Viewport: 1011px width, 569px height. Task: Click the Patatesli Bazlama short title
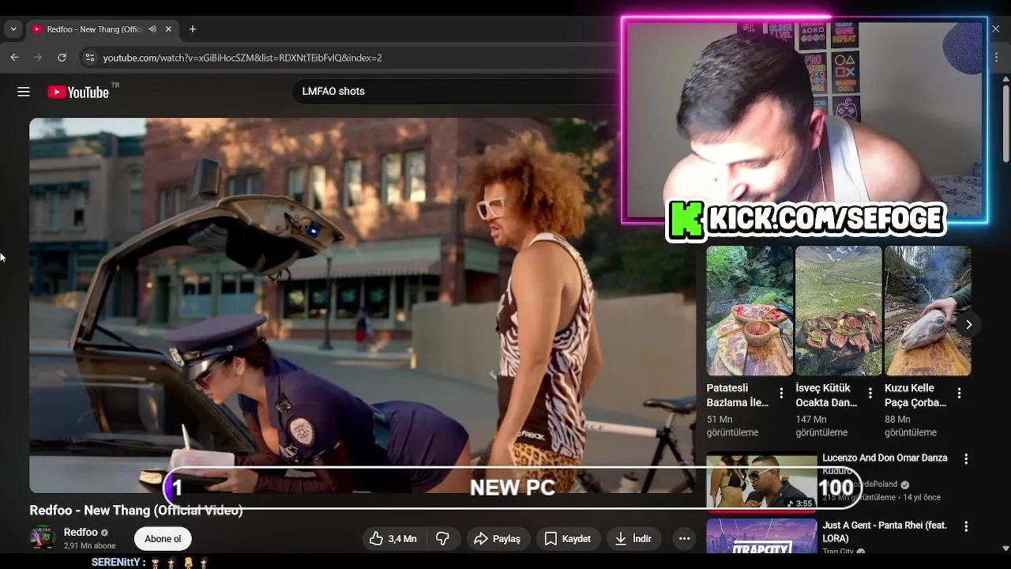coord(738,395)
